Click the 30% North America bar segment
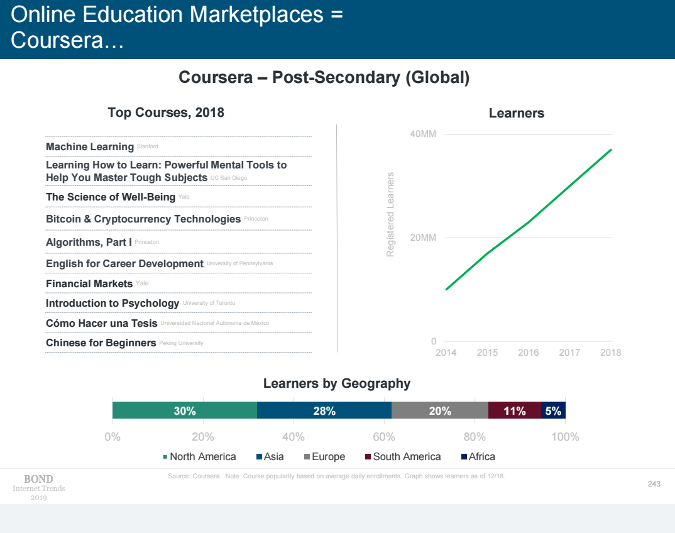This screenshot has width=675, height=533. coord(185,410)
